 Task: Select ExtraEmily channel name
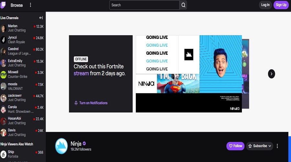pos(15,61)
